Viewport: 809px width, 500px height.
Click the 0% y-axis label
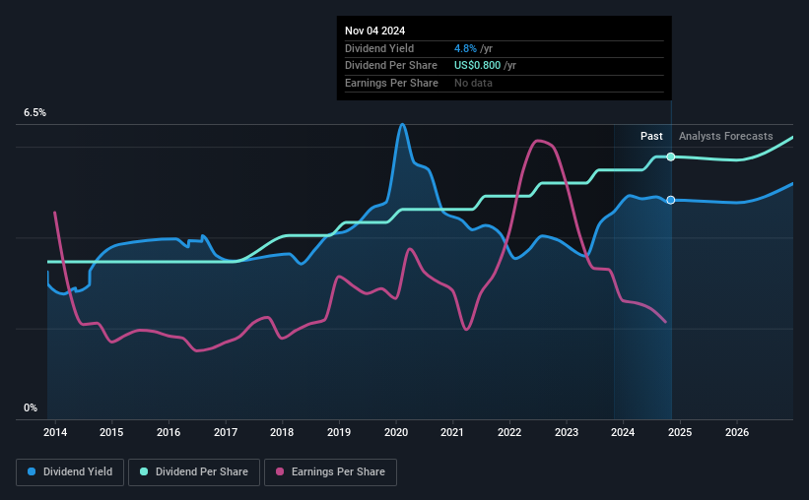pyautogui.click(x=31, y=407)
